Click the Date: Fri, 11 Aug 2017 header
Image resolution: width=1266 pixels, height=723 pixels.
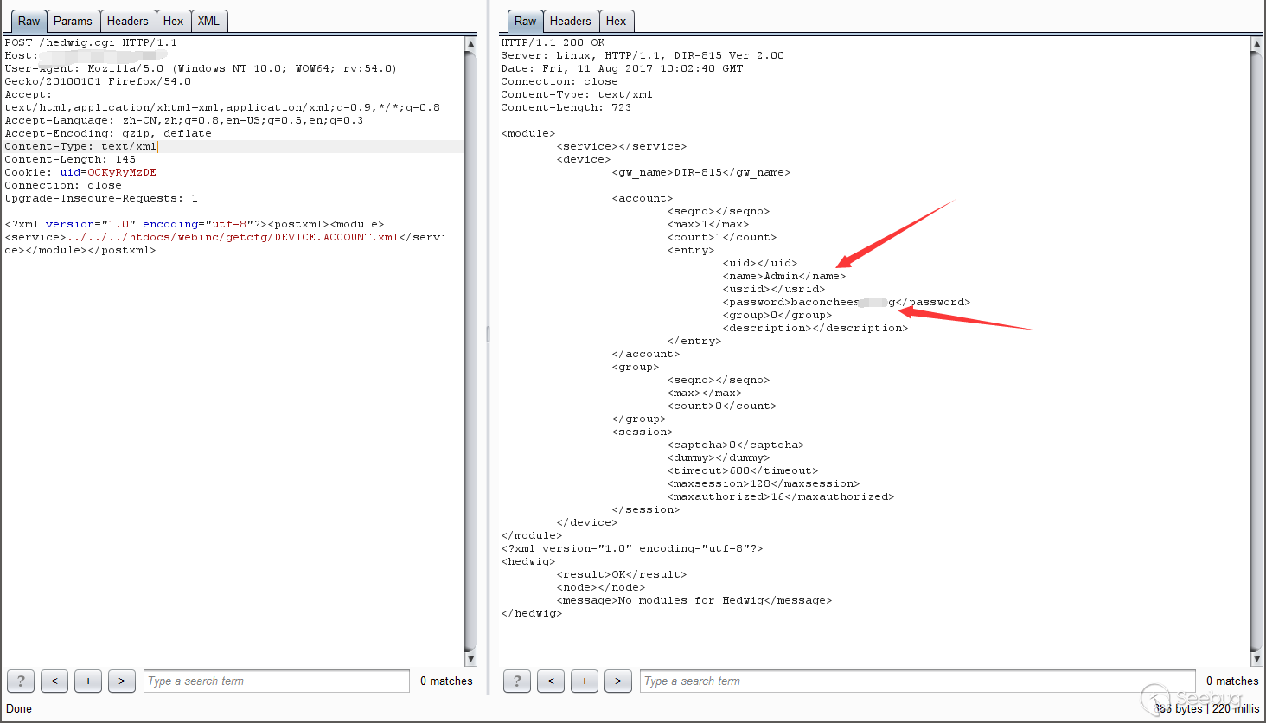click(x=622, y=68)
